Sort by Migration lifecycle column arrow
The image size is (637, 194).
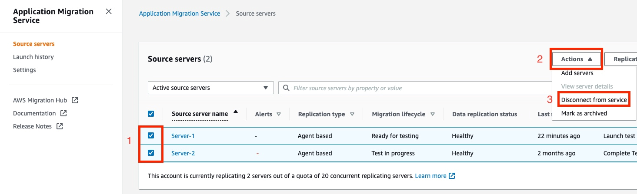pyautogui.click(x=432, y=114)
